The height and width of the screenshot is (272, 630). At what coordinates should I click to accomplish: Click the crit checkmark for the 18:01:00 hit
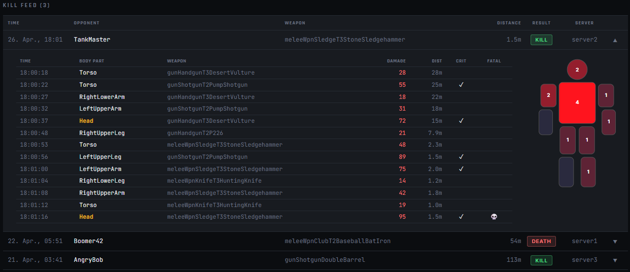pos(461,169)
